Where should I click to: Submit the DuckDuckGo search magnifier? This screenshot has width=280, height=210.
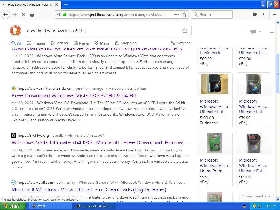coord(185,31)
